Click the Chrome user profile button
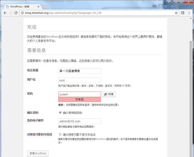 [169, 2]
